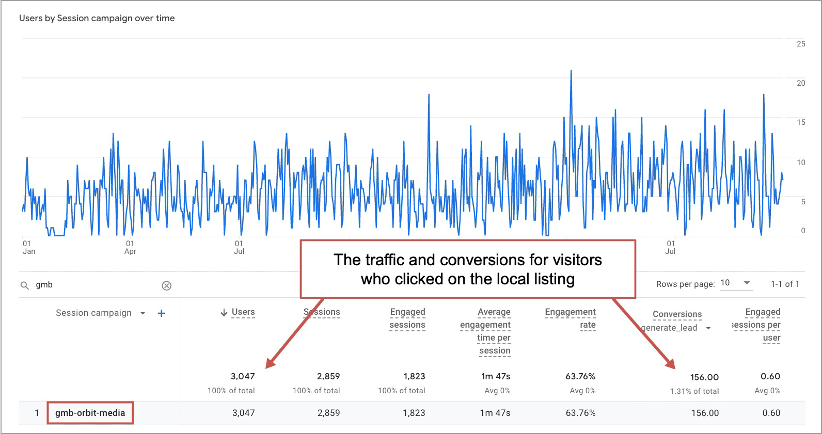Screen dimensions: 822x434
Task: Click the 156.00 conversions value in the gmb-orbit-media row
Action: click(x=705, y=413)
